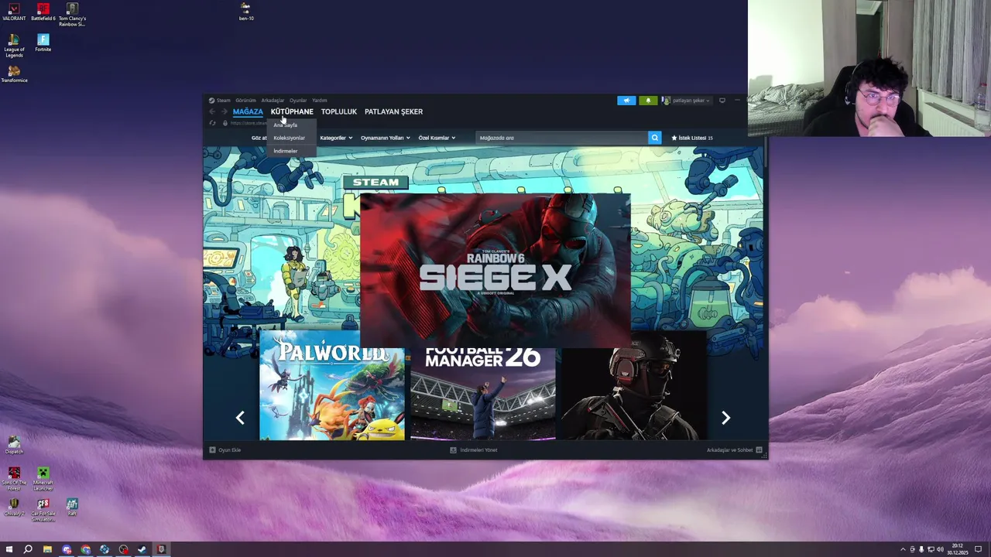
Task: Click the Steam page reload icon
Action: pos(212,123)
